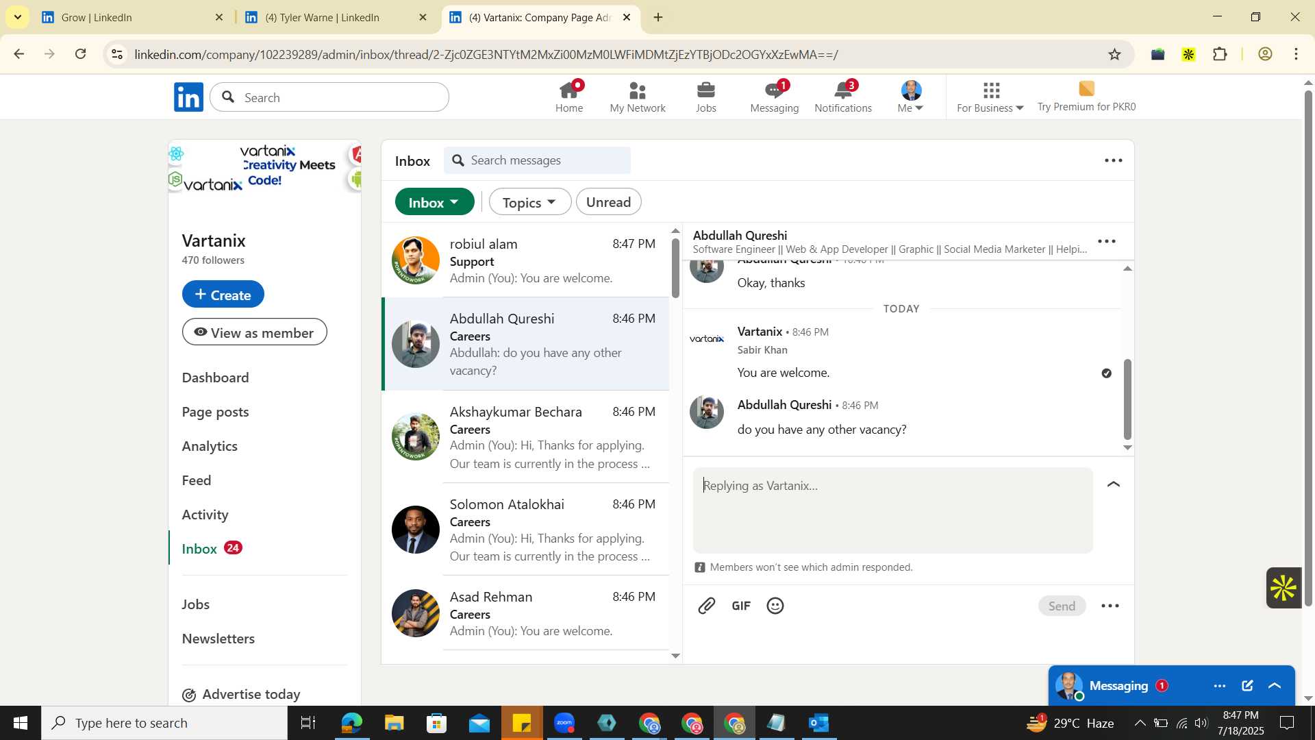Screen dimensions: 1315x740
Task: Open robiul alam conversation
Action: coord(525,260)
